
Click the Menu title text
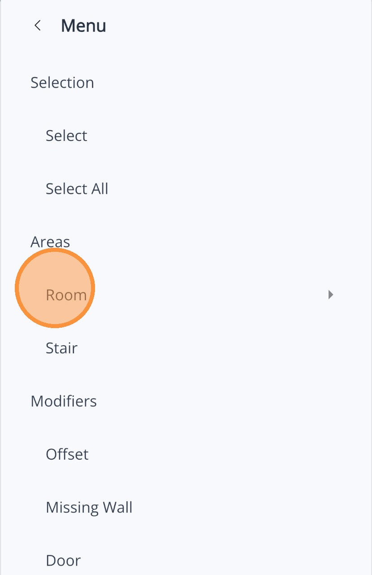pos(83,26)
